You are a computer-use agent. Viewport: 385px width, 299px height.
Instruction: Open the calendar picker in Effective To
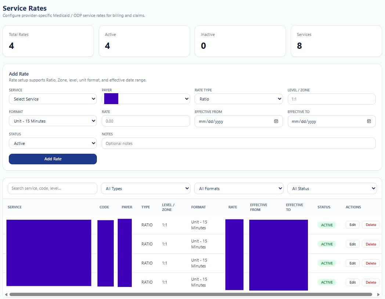pyautogui.click(x=369, y=121)
